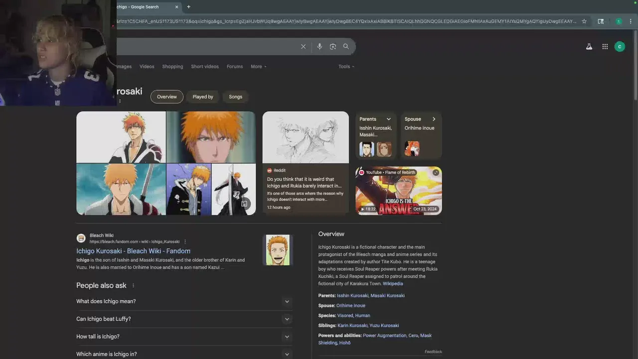
Task: Open Orihime Inoue link in Overview
Action: pos(351,306)
